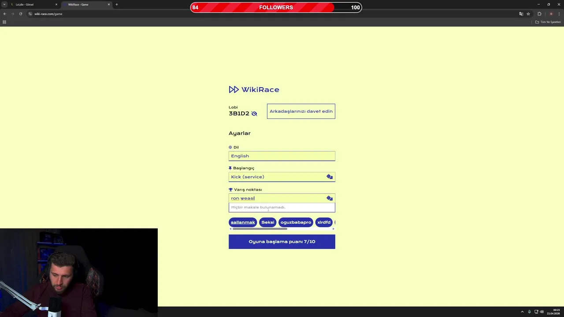The height and width of the screenshot is (317, 564).
Task: Randomize the Varış noktası destination dice icon
Action: tap(330, 198)
